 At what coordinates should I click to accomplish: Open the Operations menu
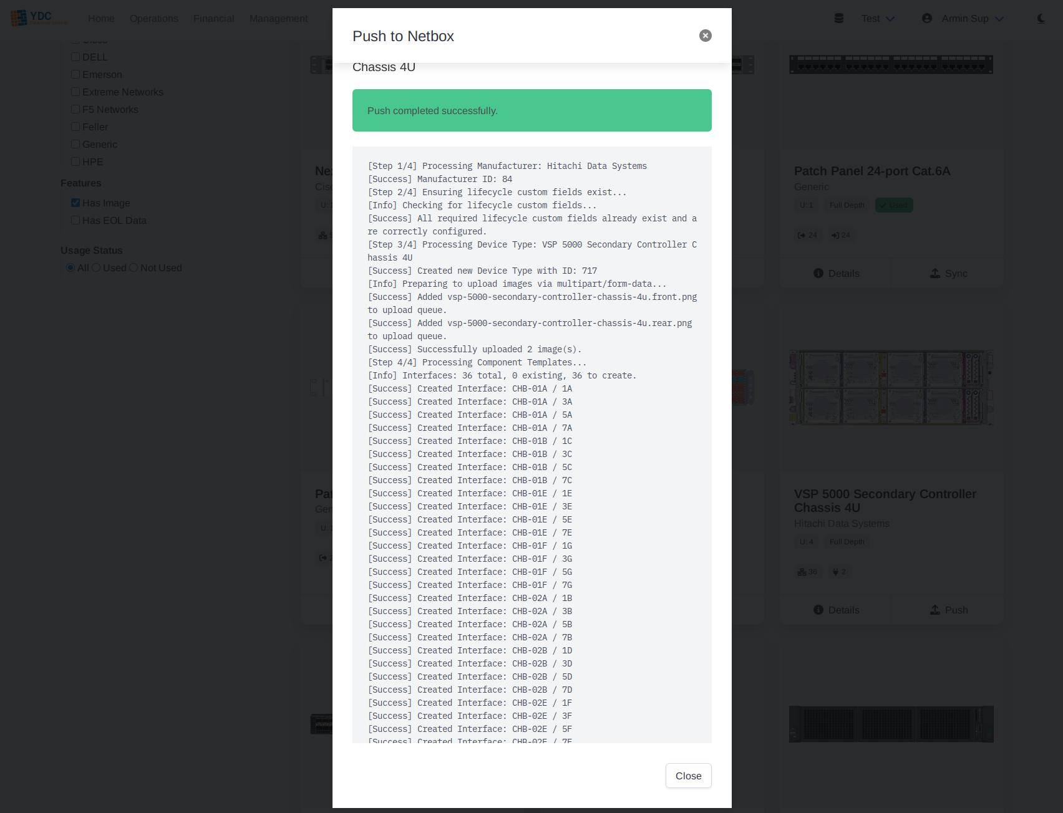point(154,19)
